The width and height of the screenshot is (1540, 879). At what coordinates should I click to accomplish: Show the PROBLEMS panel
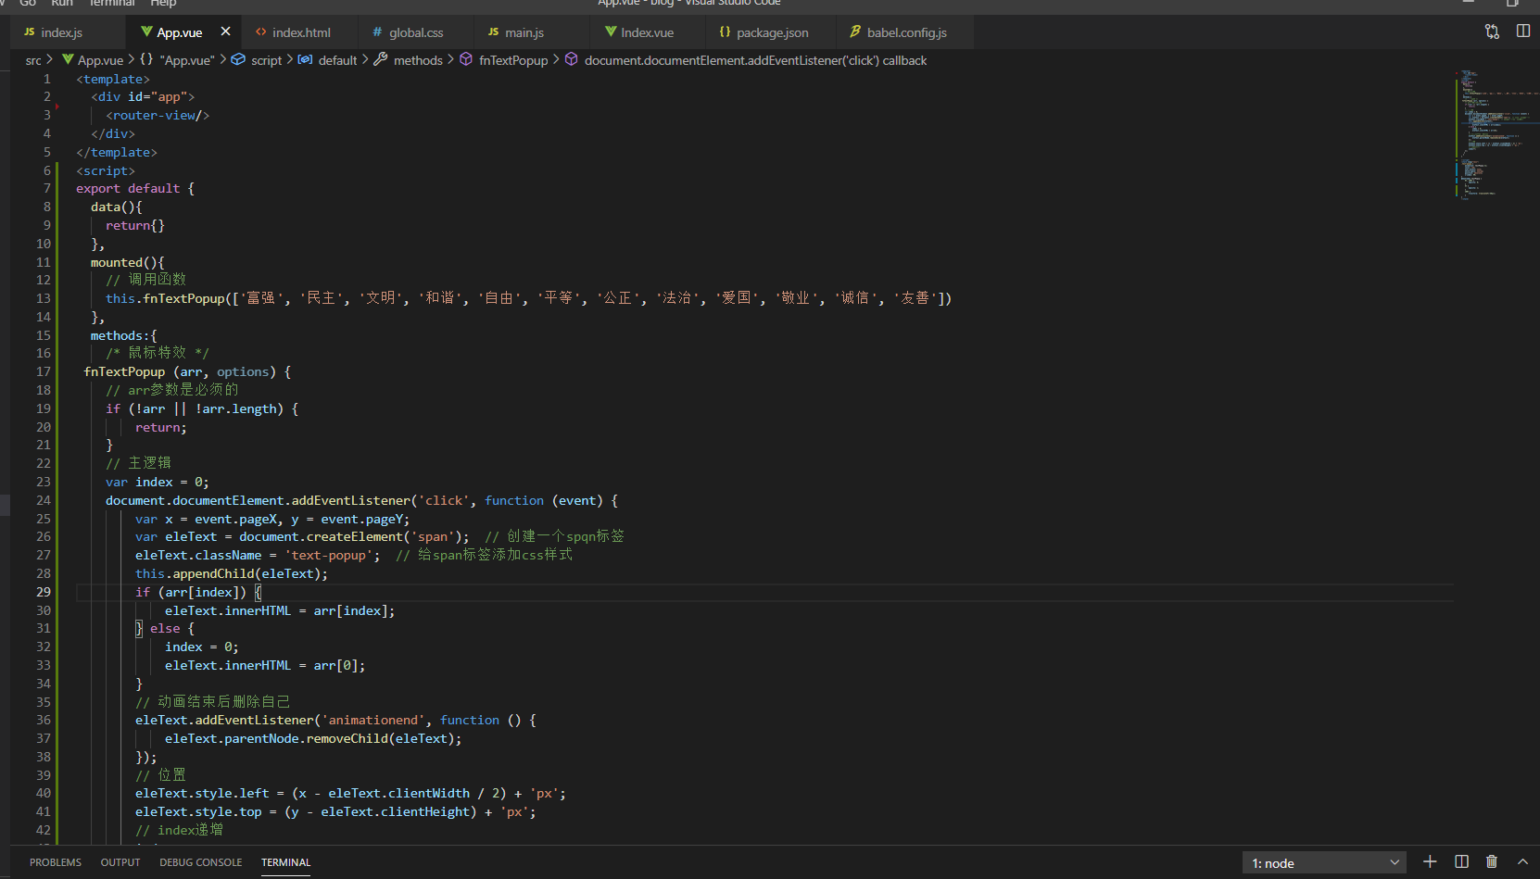click(56, 862)
